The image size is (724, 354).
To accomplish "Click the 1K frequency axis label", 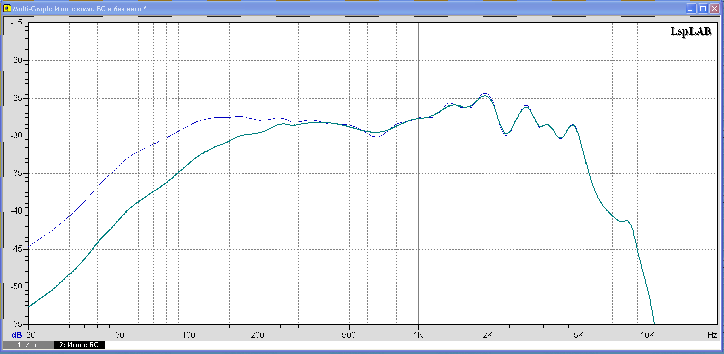I will click(418, 335).
